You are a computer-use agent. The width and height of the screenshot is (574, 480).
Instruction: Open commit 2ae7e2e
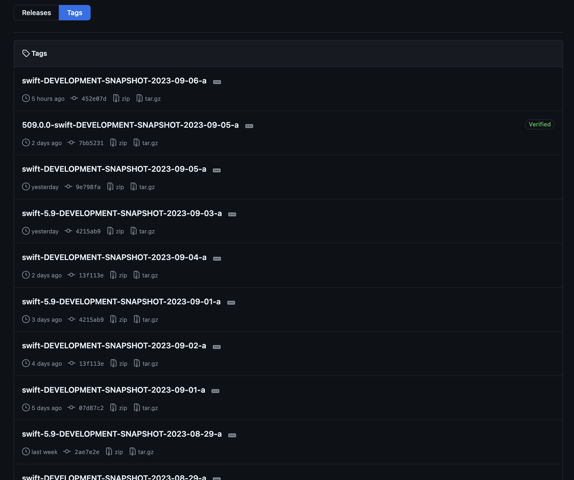click(81, 452)
